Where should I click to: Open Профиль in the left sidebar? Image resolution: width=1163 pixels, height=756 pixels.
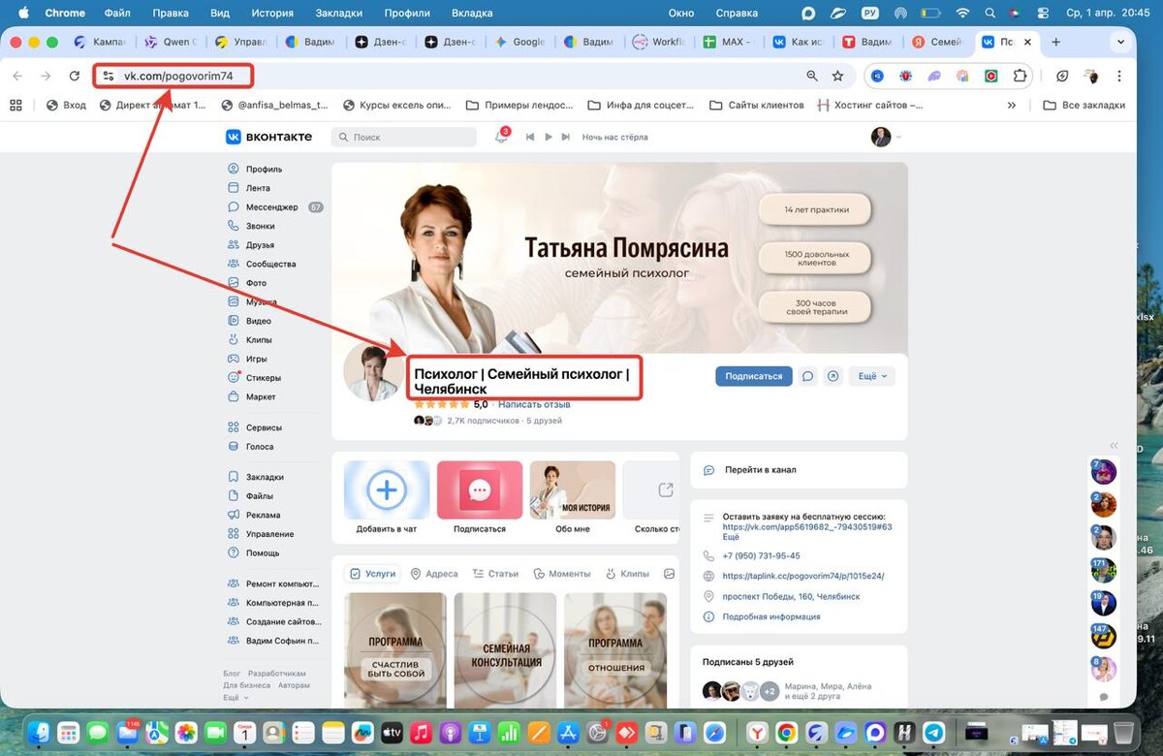tap(254, 169)
